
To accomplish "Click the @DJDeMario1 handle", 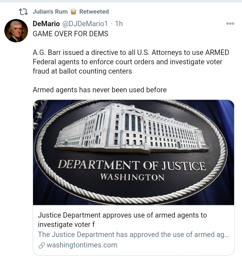I will click(x=85, y=24).
